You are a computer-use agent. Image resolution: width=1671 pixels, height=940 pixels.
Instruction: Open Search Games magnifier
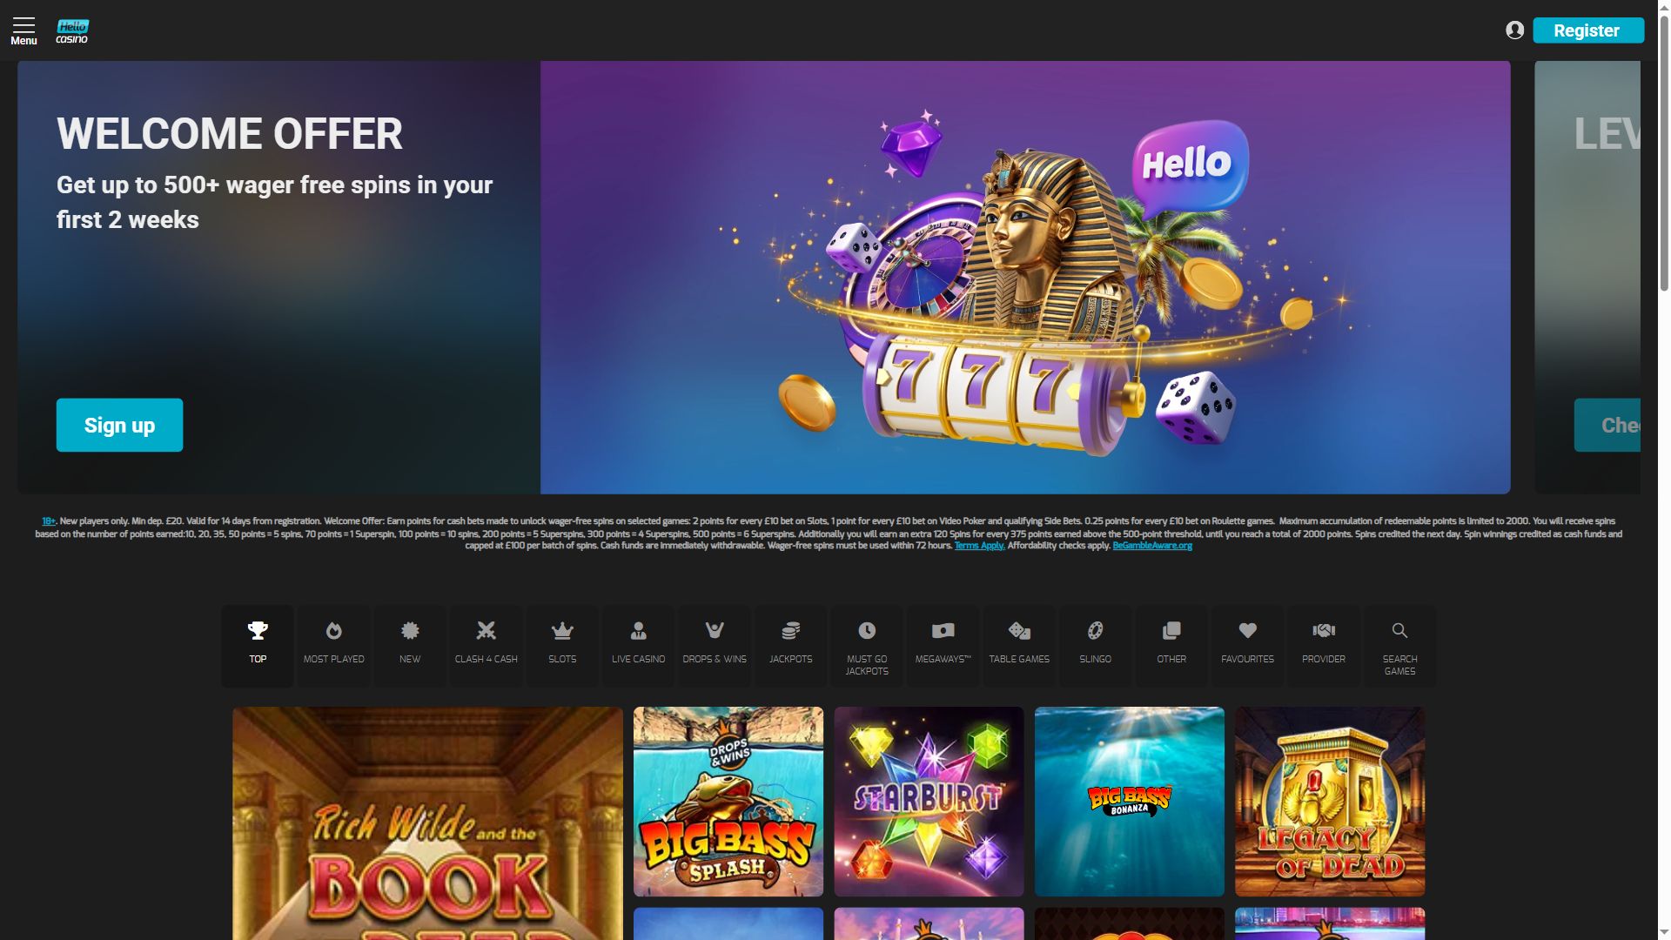(1399, 646)
